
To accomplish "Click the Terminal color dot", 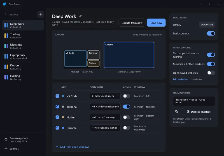I will (x=63, y=107).
